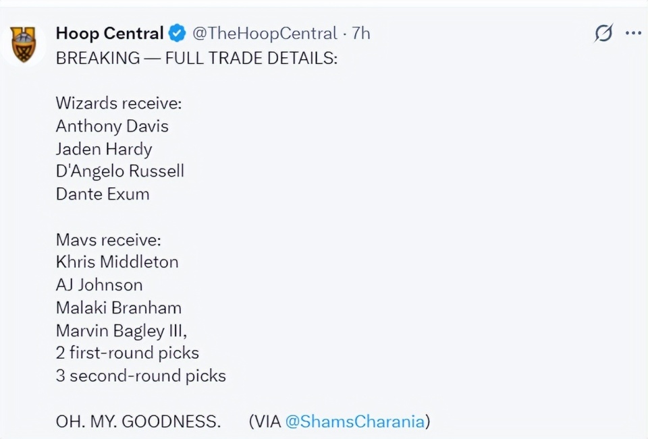
Task: Select the Jaden Hardy text line
Action: pos(104,149)
